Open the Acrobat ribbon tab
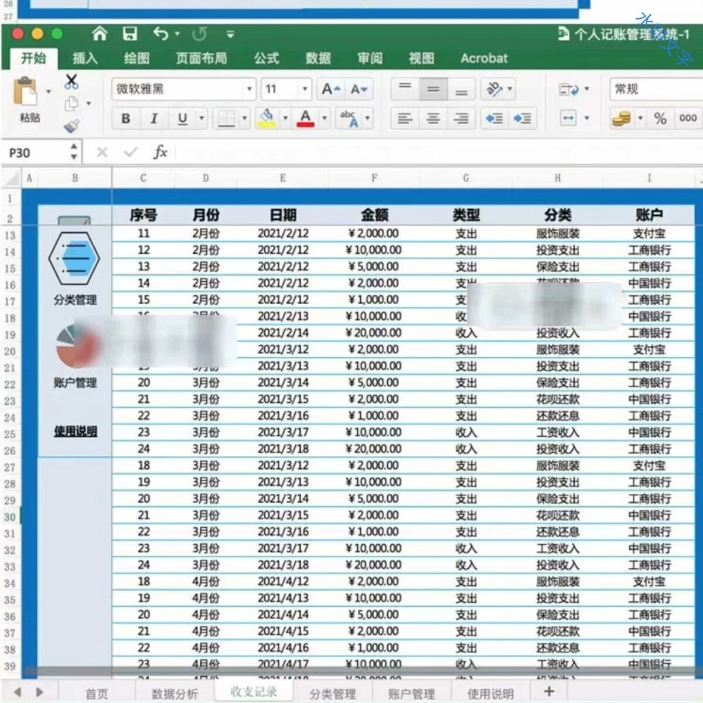The width and height of the screenshot is (703, 703). pos(484,58)
